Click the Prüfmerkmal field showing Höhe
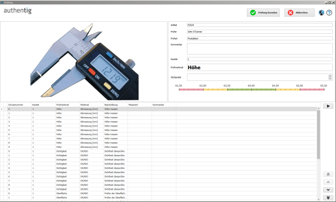Image resolution: width=336 pixels, height=202 pixels. [x=260, y=68]
